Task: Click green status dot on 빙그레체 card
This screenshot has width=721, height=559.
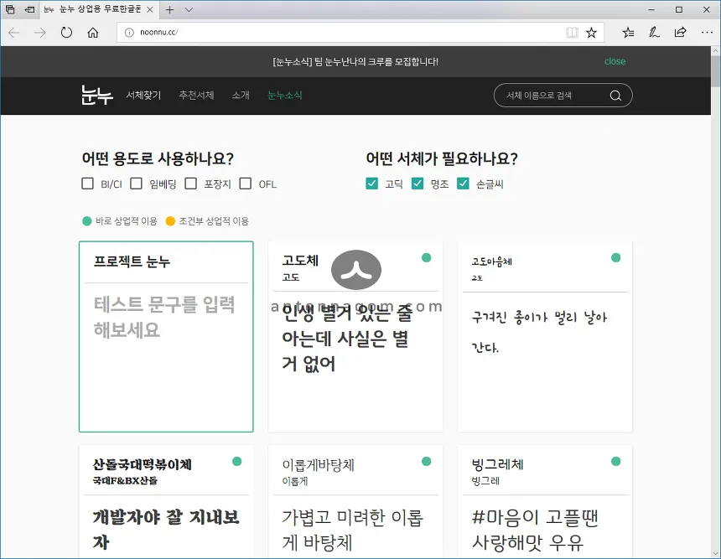Action: pos(616,461)
